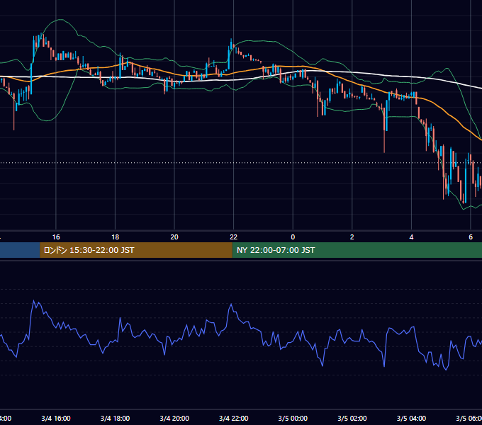This screenshot has width=482, height=425.
Task: Click the 3/4 20:00 date label
Action: [174, 419]
